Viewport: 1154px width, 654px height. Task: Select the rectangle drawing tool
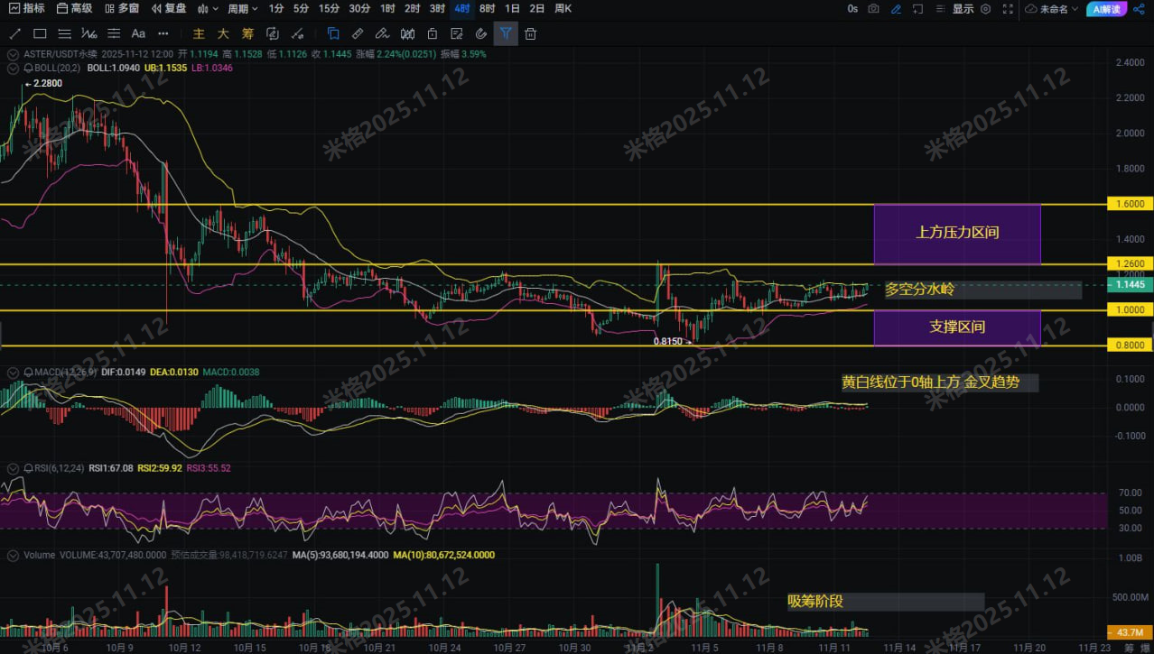[40, 33]
